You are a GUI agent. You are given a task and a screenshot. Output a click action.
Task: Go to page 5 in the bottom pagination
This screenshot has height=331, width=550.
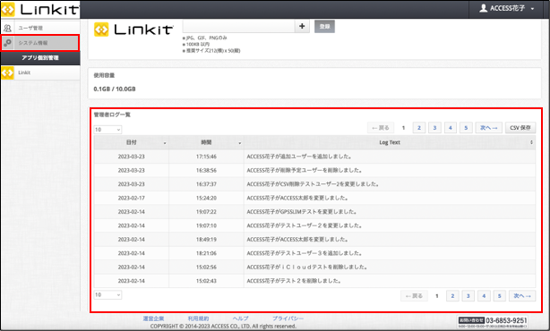(x=499, y=296)
